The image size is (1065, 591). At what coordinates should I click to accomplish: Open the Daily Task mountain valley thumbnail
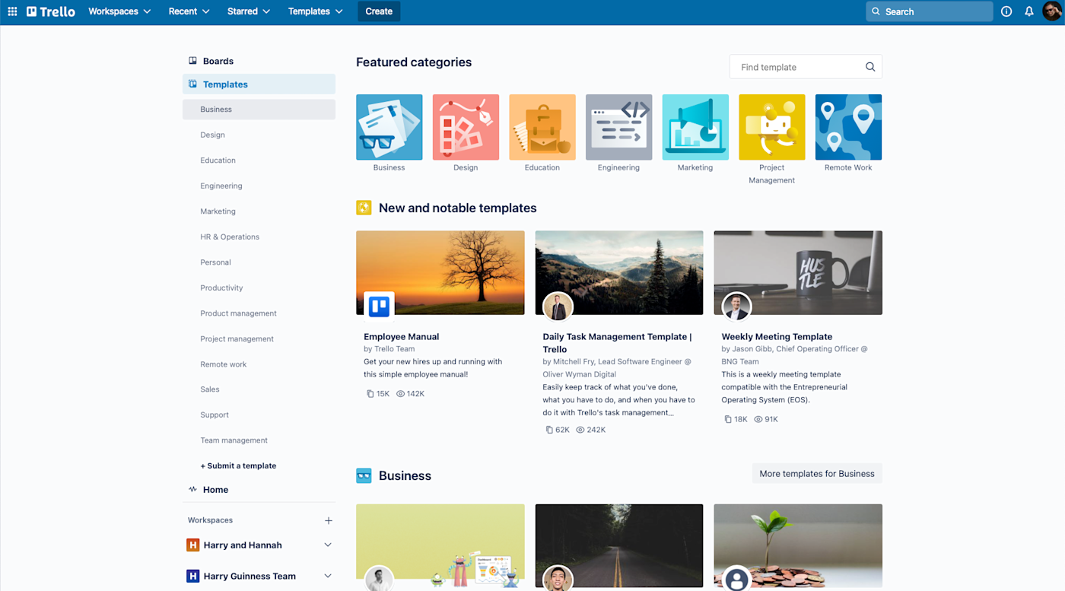[x=619, y=273]
